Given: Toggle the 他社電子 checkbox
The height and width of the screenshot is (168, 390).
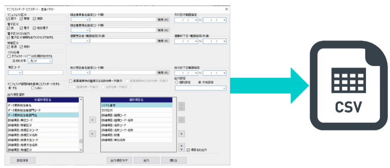Looking at the screenshot, I should click(34, 28).
